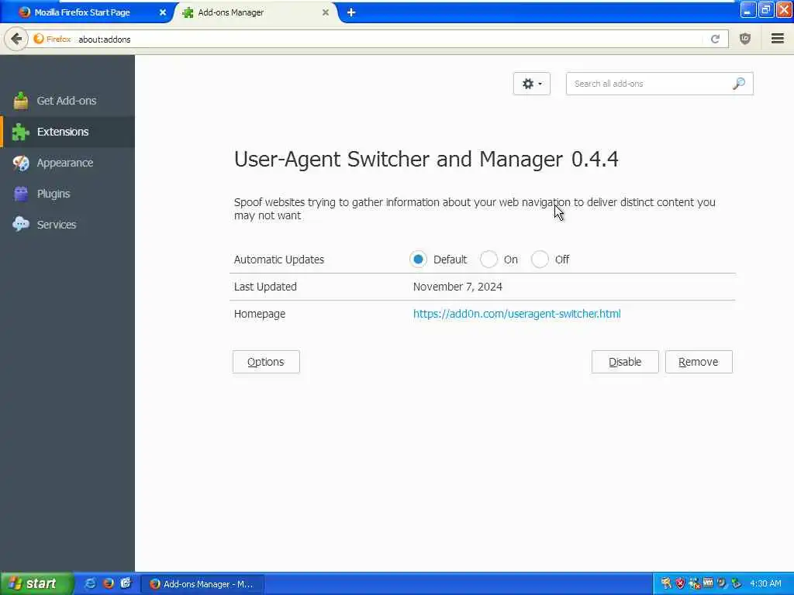The image size is (794, 595).
Task: Click the Homepage label
Action: pos(260,314)
